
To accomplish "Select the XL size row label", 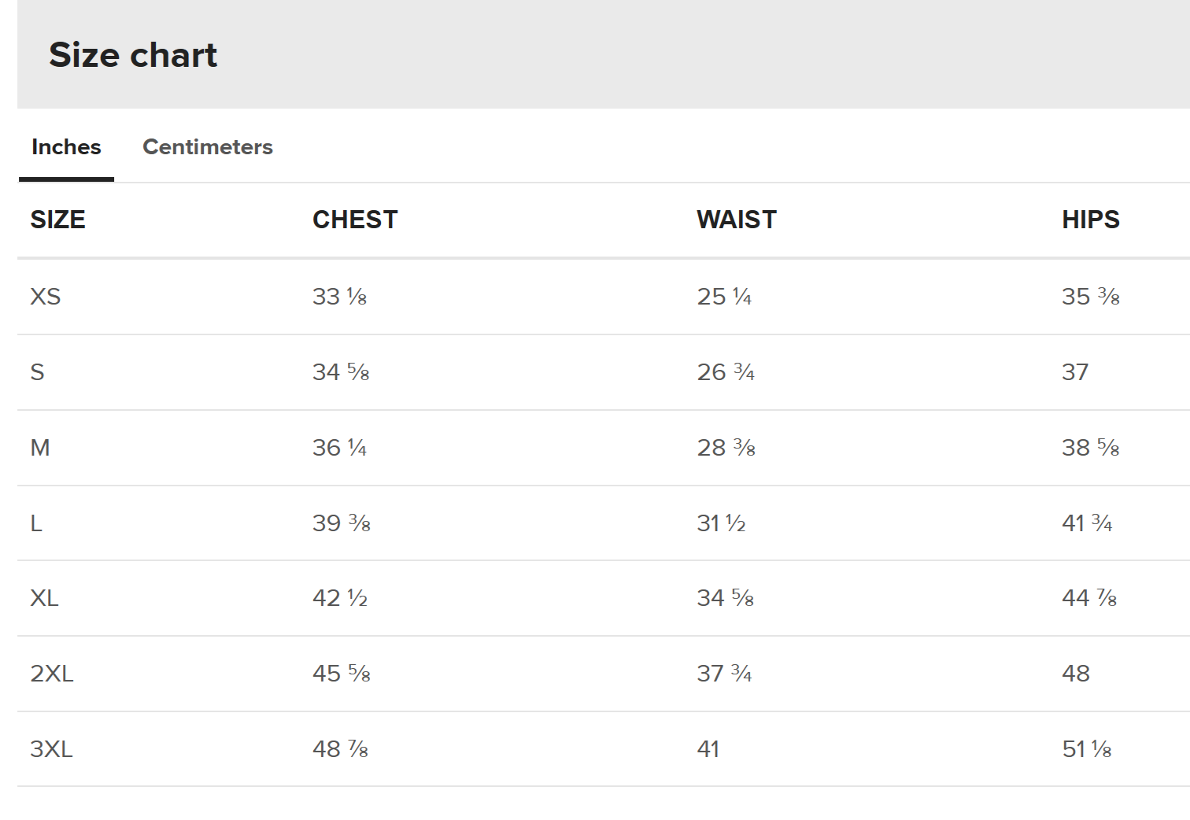I will [45, 598].
